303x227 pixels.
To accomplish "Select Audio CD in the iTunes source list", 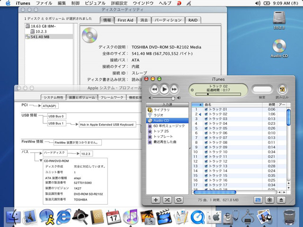I will click(167, 121).
